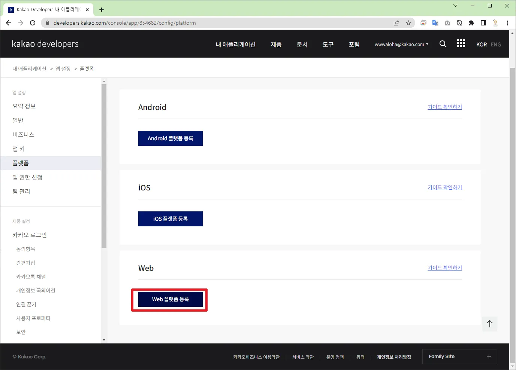Open 가이드 확인하기 for Android
Screen dimensions: 516x370
(x=445, y=107)
